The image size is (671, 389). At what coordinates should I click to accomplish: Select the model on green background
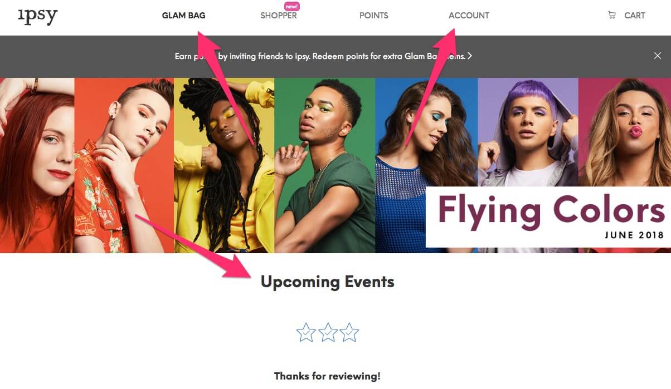(x=324, y=165)
